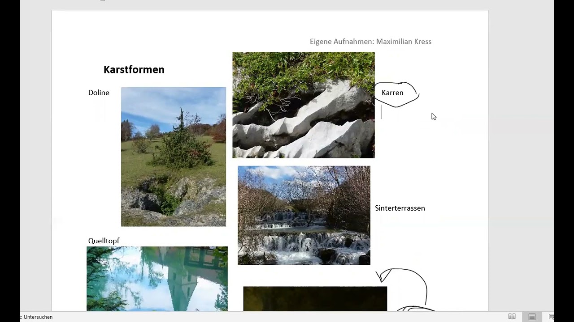Open accessibility check 'Untersuchen' status entry
The height and width of the screenshot is (322, 574).
(x=36, y=317)
